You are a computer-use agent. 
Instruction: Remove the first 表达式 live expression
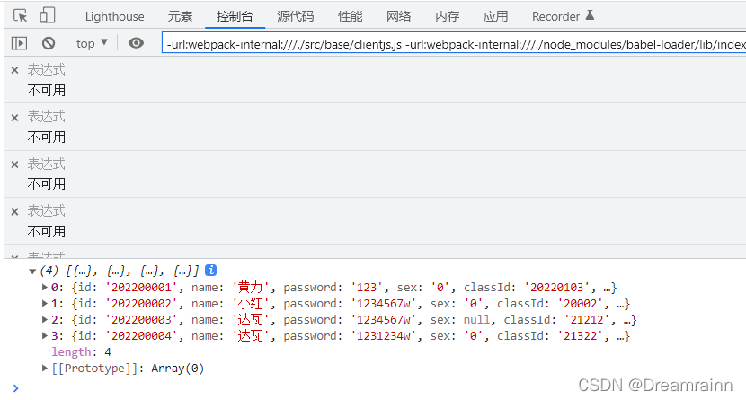click(14, 70)
